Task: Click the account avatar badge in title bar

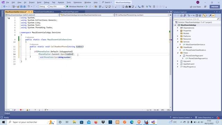Action: (x=198, y=2)
